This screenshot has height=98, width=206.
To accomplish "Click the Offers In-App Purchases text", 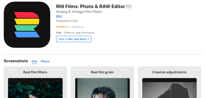I will tap(79, 32).
